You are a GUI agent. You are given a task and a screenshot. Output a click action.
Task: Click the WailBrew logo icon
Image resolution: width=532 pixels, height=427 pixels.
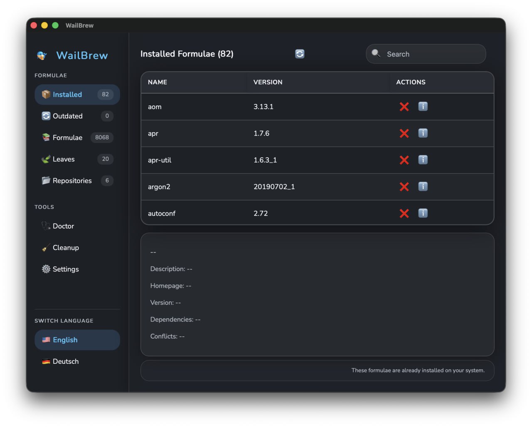click(42, 55)
